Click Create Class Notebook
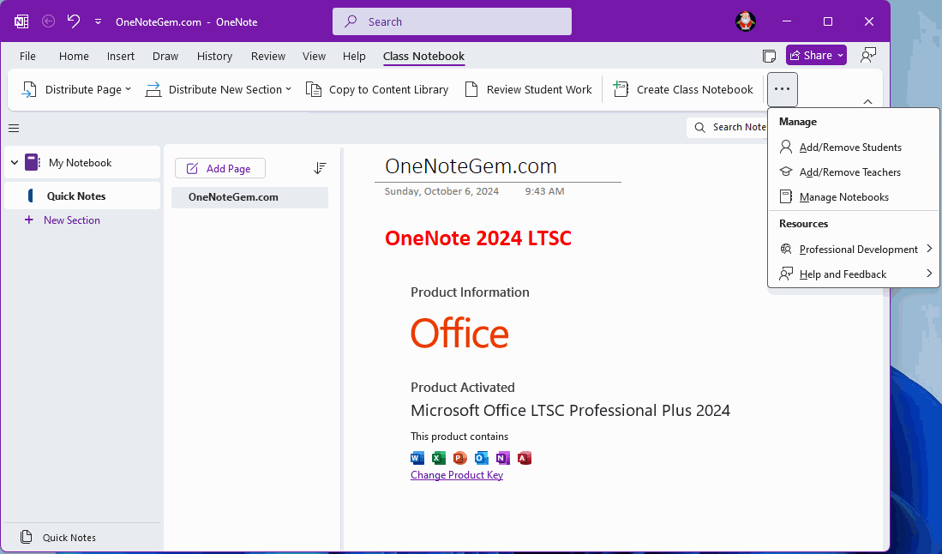The image size is (942, 554). 682,89
